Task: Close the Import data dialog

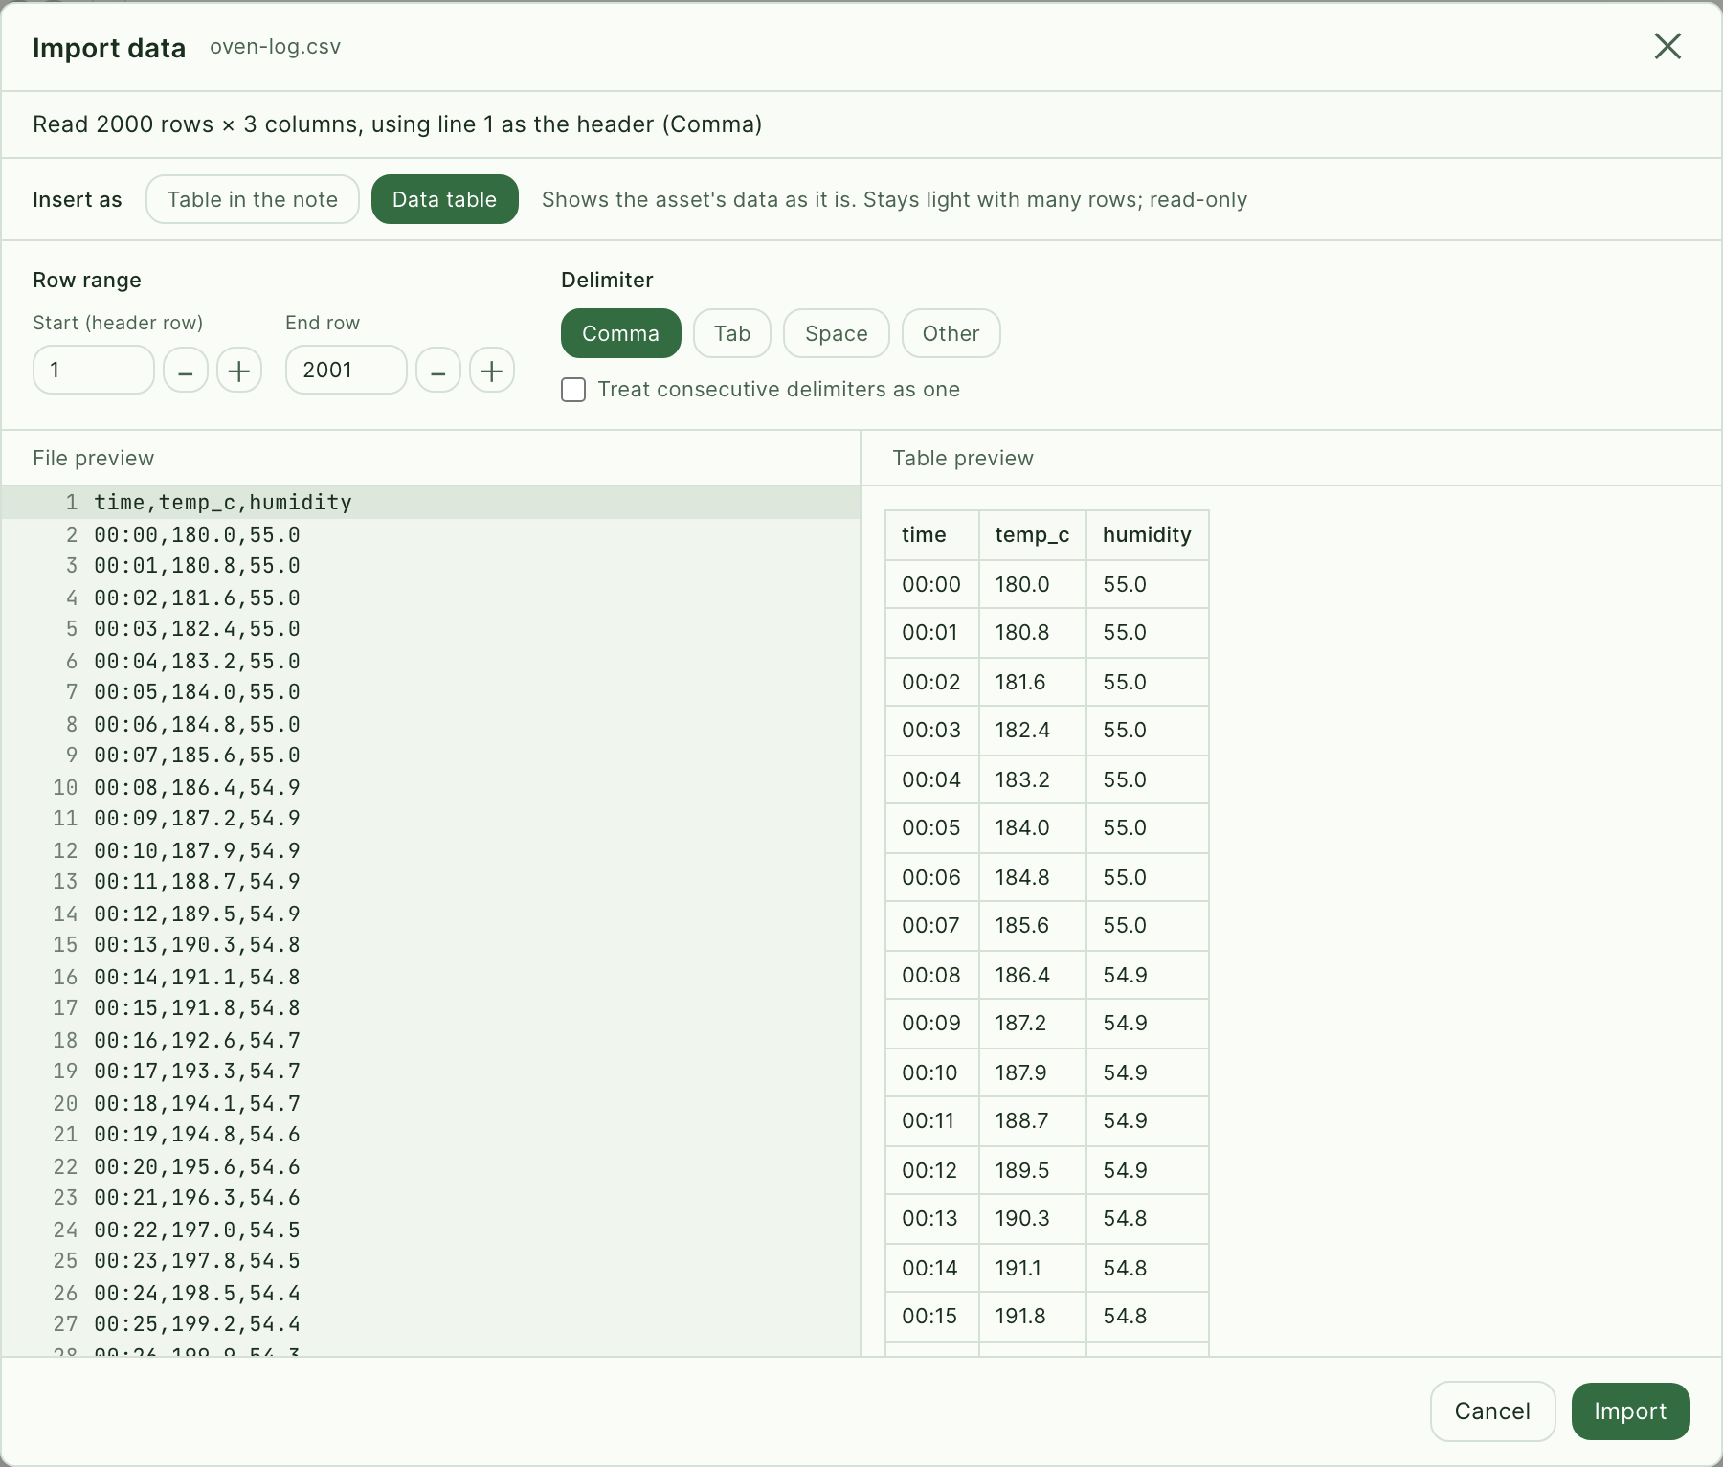Action: 1667,46
